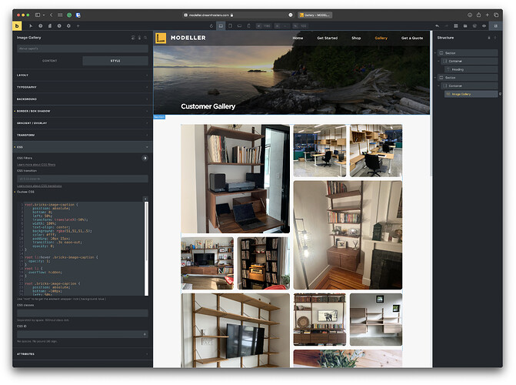The image size is (516, 385).
Task: Click the search icon in Image Gallery panel
Action: coord(145,38)
